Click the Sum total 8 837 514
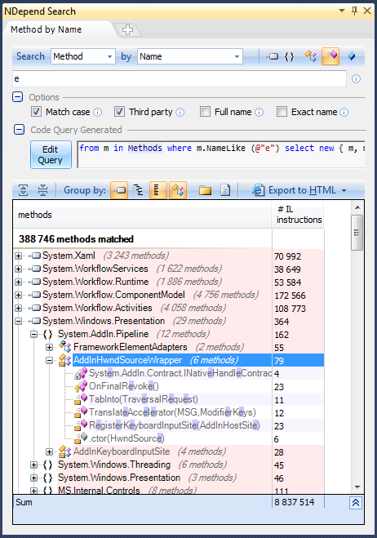The width and height of the screenshot is (377, 538). tap(295, 502)
